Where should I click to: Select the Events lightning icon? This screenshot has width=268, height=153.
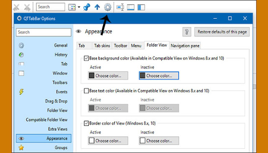21,92
